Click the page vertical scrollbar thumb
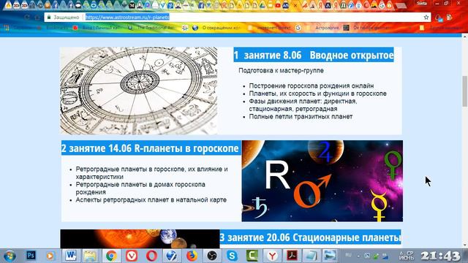Screen dimensions: 468x263 point(464,91)
